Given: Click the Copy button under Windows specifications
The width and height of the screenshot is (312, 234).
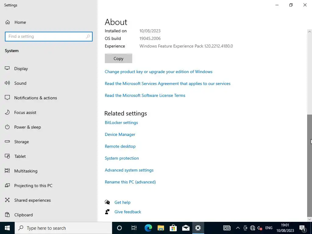Looking at the screenshot, I should 119,58.
